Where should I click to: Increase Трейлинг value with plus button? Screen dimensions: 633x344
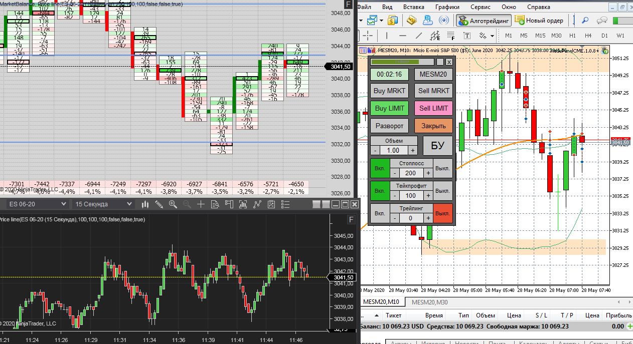428,218
